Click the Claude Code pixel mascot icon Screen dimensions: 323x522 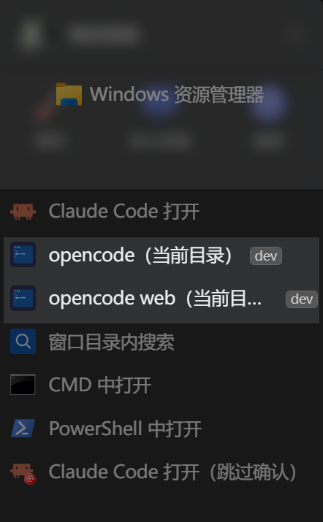[x=23, y=212]
